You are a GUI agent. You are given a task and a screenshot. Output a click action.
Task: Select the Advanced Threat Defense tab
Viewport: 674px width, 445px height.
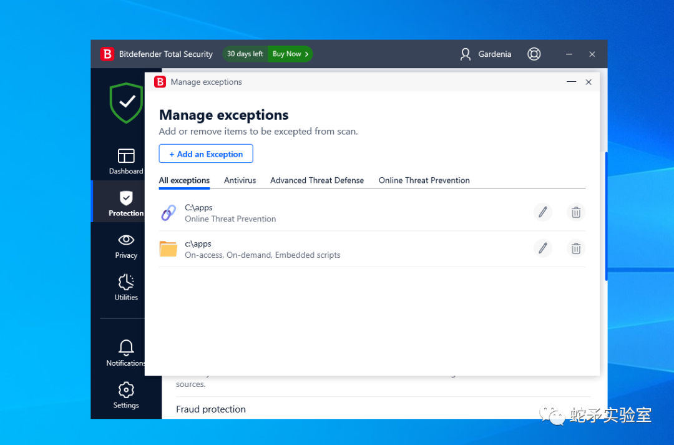317,180
